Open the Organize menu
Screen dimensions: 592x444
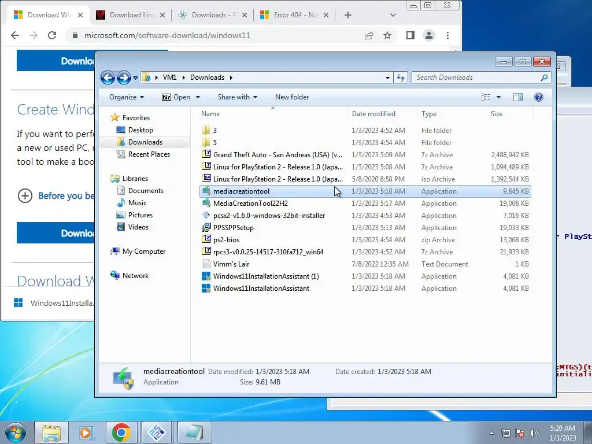click(x=127, y=97)
